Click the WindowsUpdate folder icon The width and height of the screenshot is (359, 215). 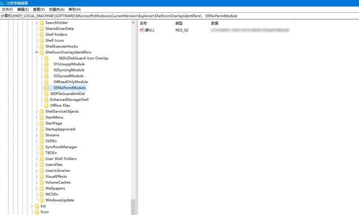(x=42, y=200)
